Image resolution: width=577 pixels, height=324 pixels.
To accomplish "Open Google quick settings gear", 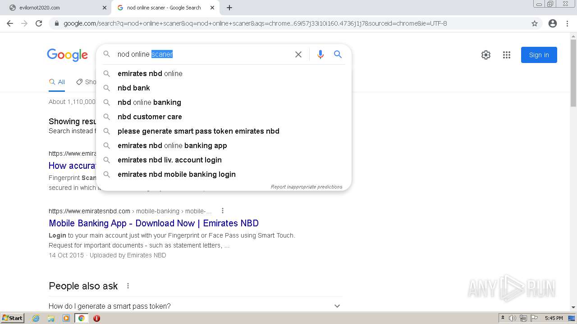I will coord(486,55).
